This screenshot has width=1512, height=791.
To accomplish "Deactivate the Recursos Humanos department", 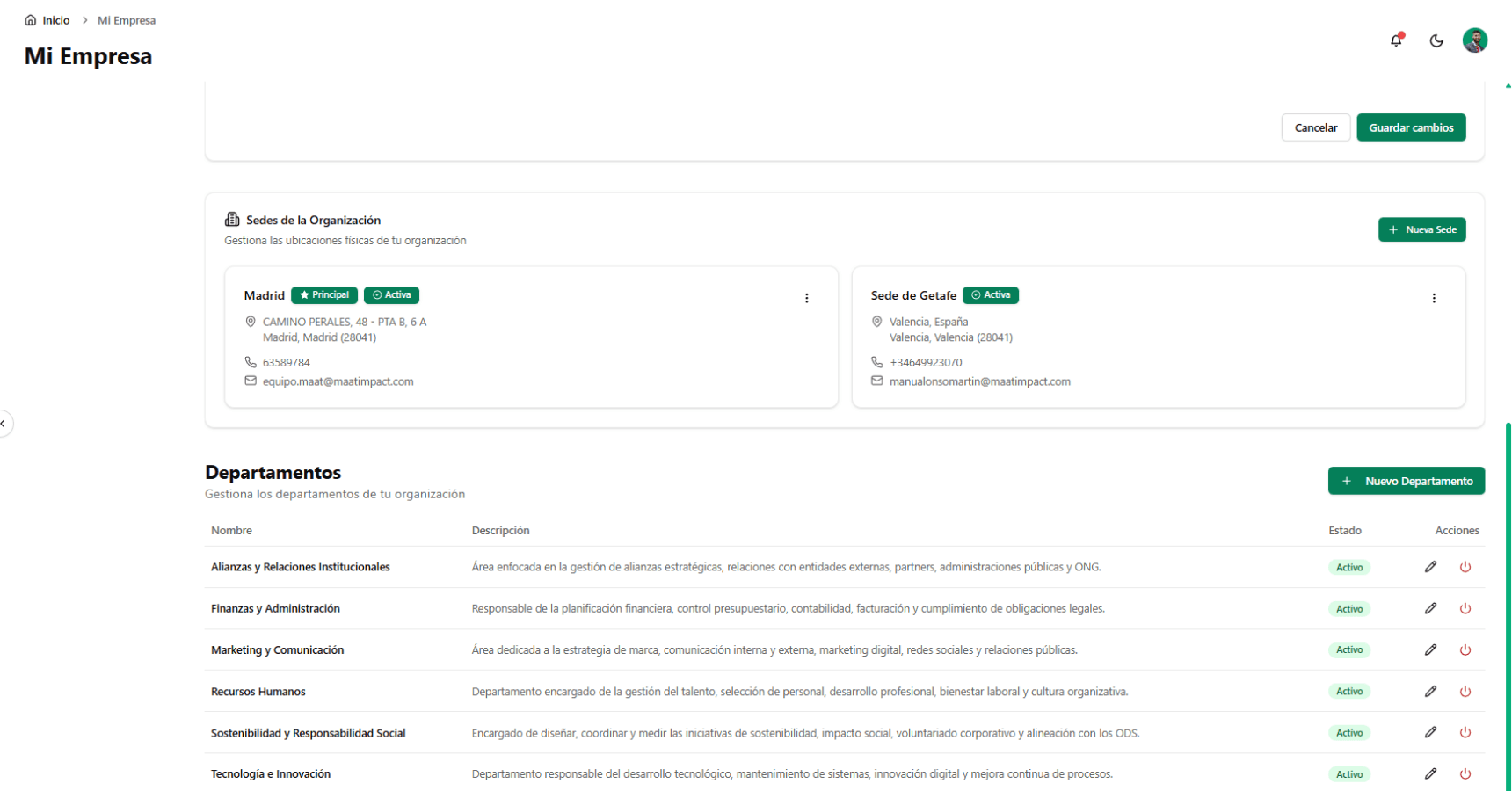I will 1465,691.
